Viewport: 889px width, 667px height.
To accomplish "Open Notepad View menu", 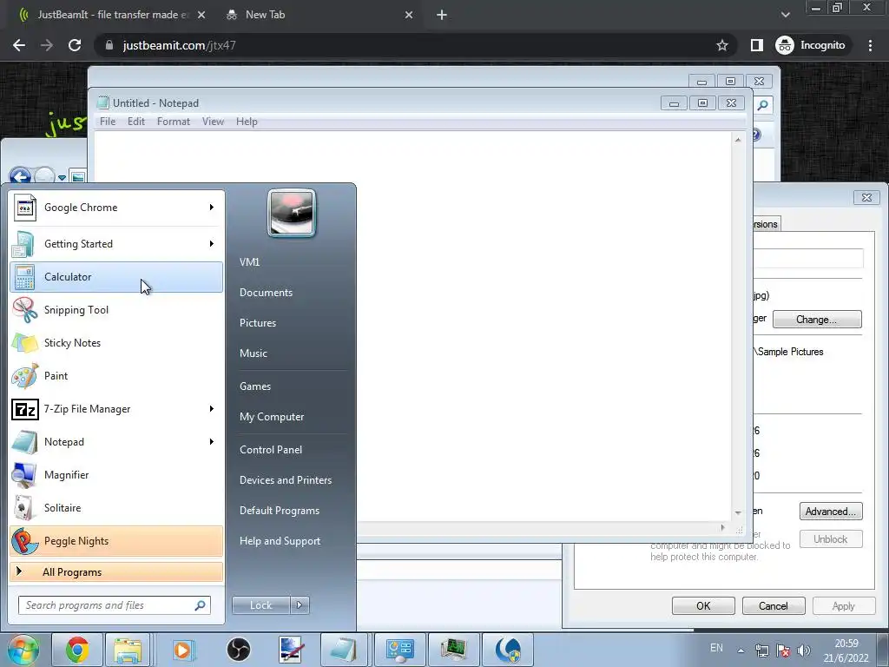I will coord(214,122).
